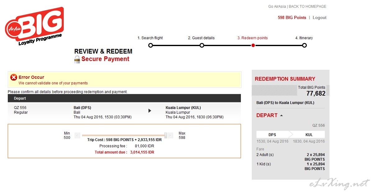
Task: Click the Error Occur heading
Action: click(x=31, y=77)
